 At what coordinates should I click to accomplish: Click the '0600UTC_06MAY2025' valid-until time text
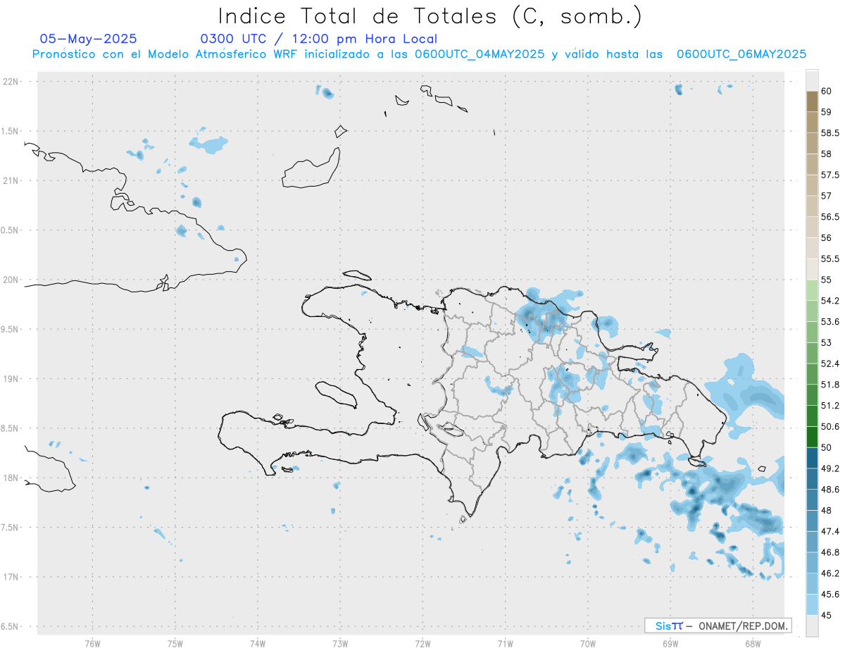pos(741,54)
